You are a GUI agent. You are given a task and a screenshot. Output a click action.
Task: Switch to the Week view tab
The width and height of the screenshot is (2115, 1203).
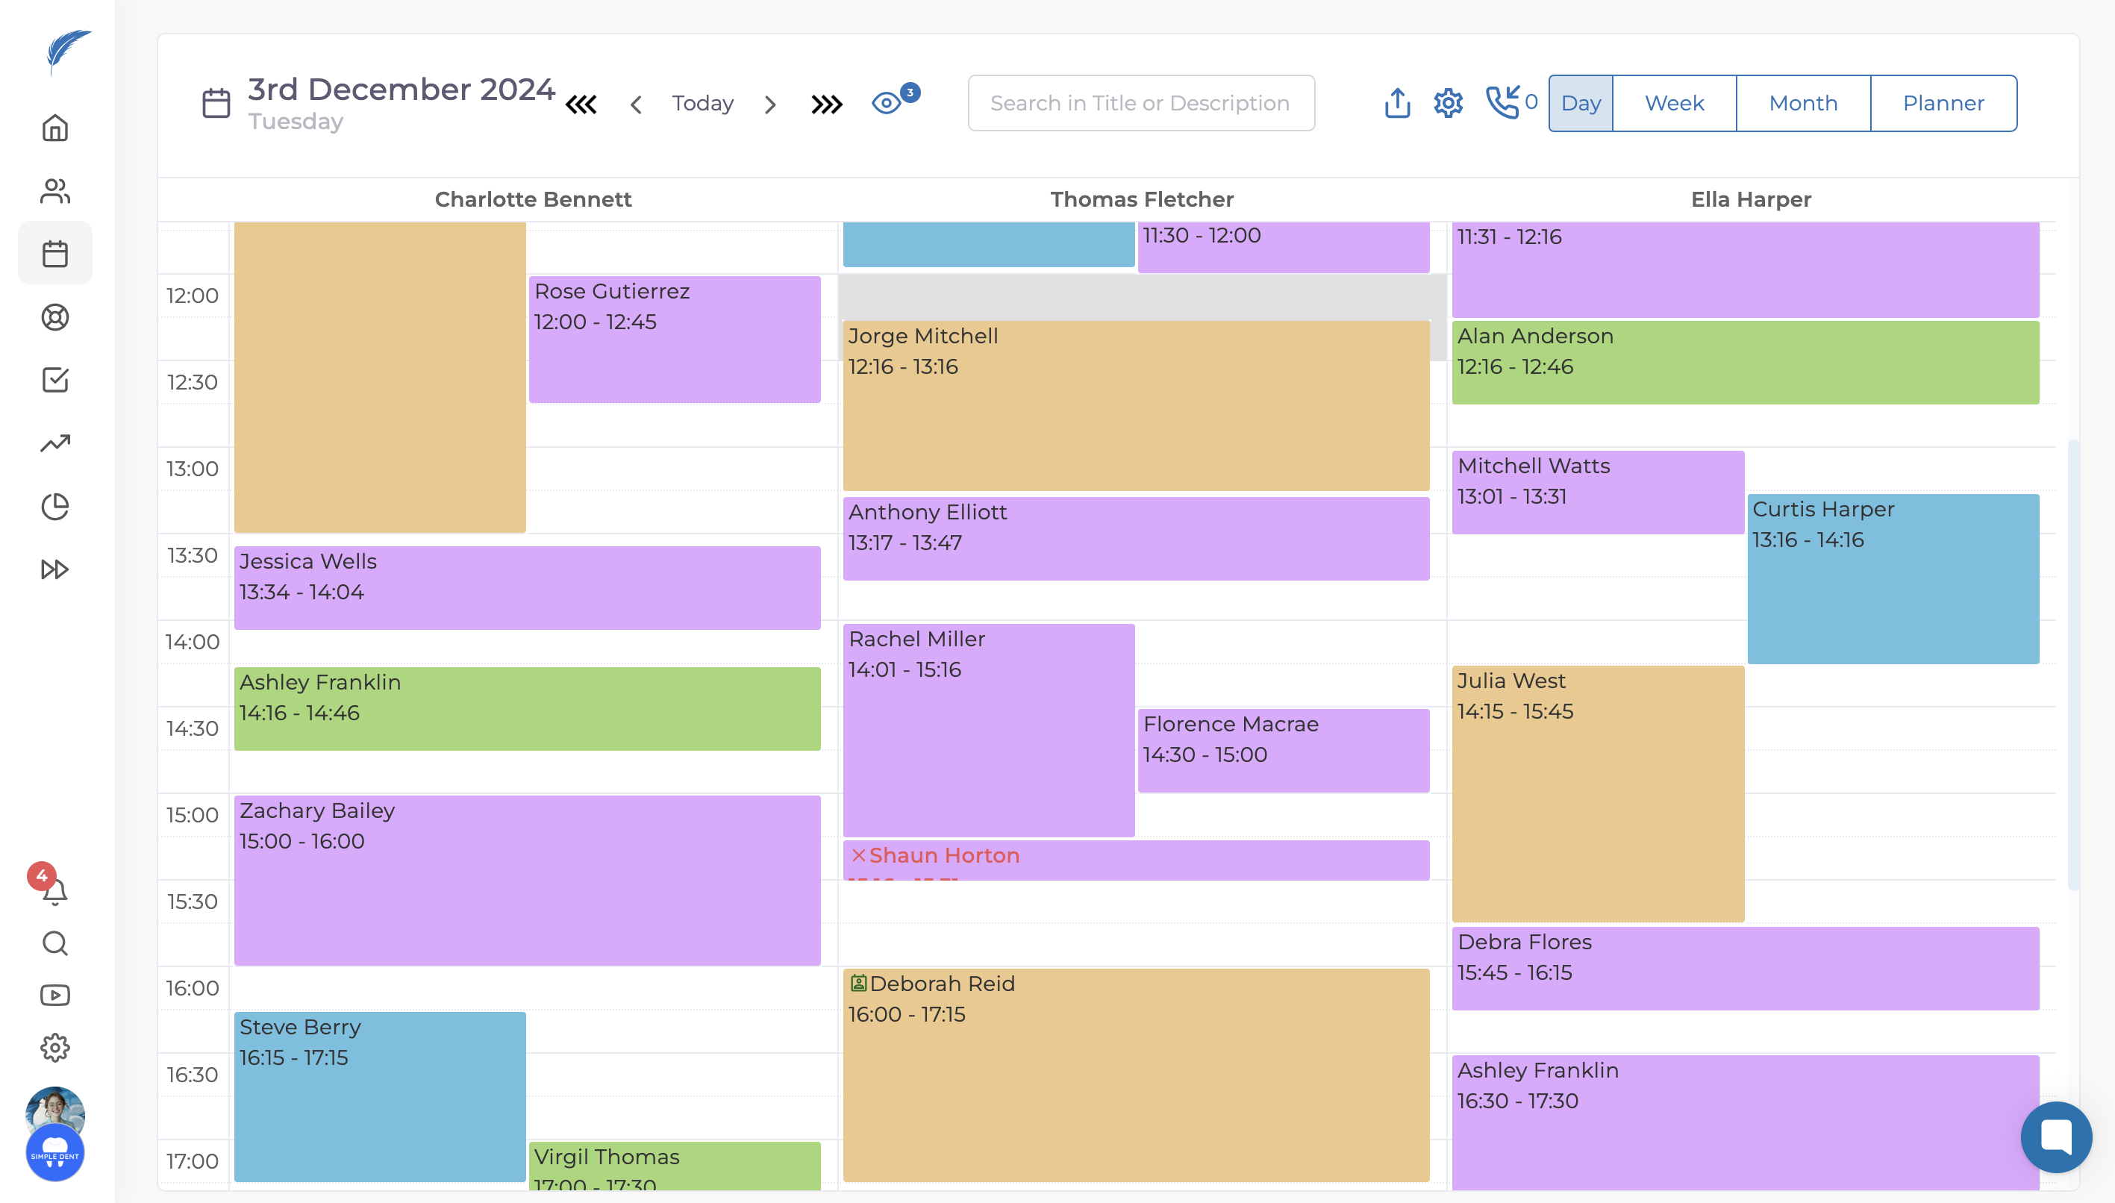1674,103
